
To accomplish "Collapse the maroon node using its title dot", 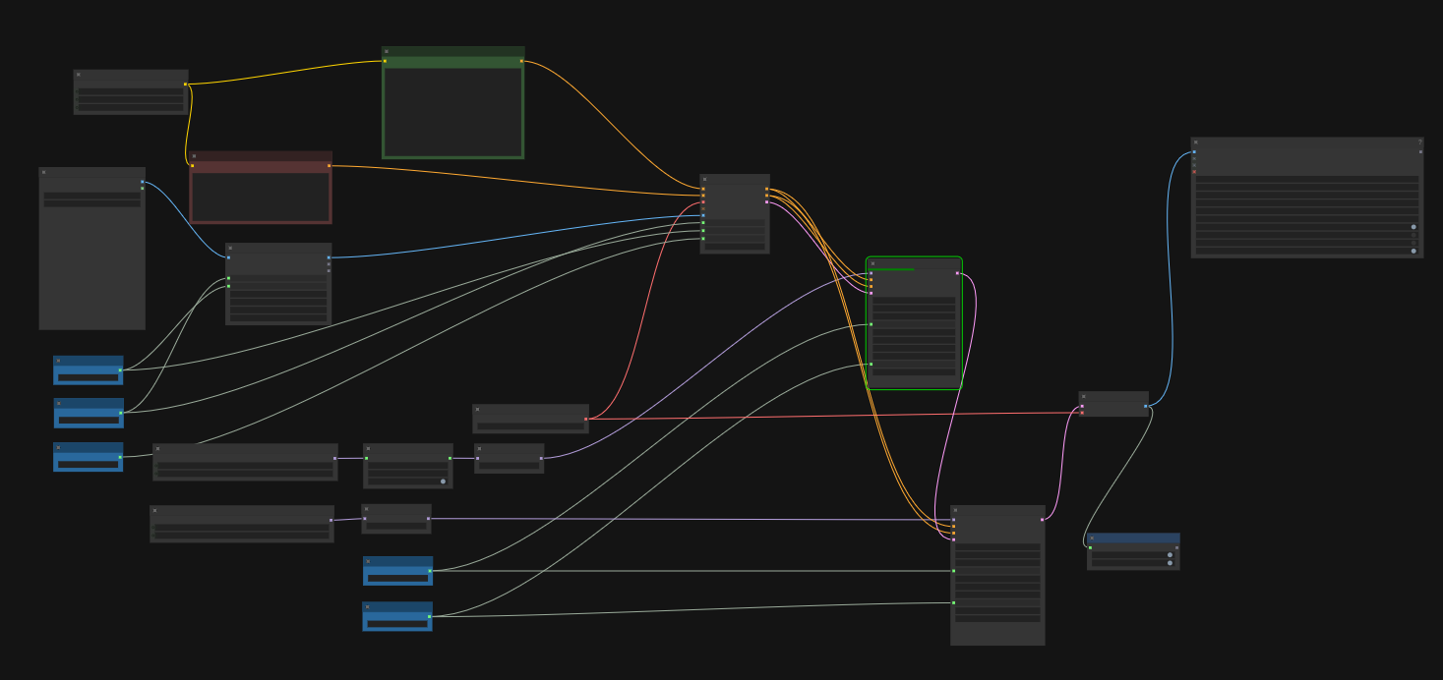I will pyautogui.click(x=195, y=156).
